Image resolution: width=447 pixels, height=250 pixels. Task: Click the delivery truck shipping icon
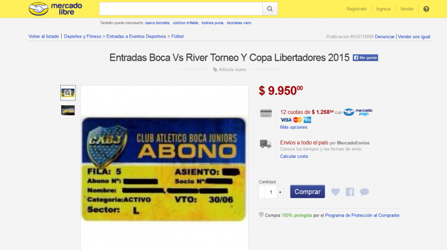(265, 144)
